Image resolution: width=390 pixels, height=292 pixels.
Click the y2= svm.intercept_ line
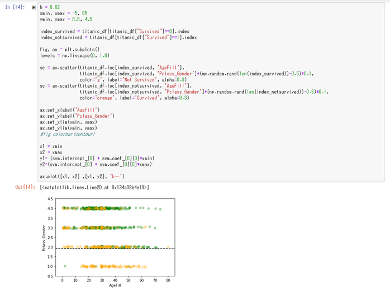(96, 165)
